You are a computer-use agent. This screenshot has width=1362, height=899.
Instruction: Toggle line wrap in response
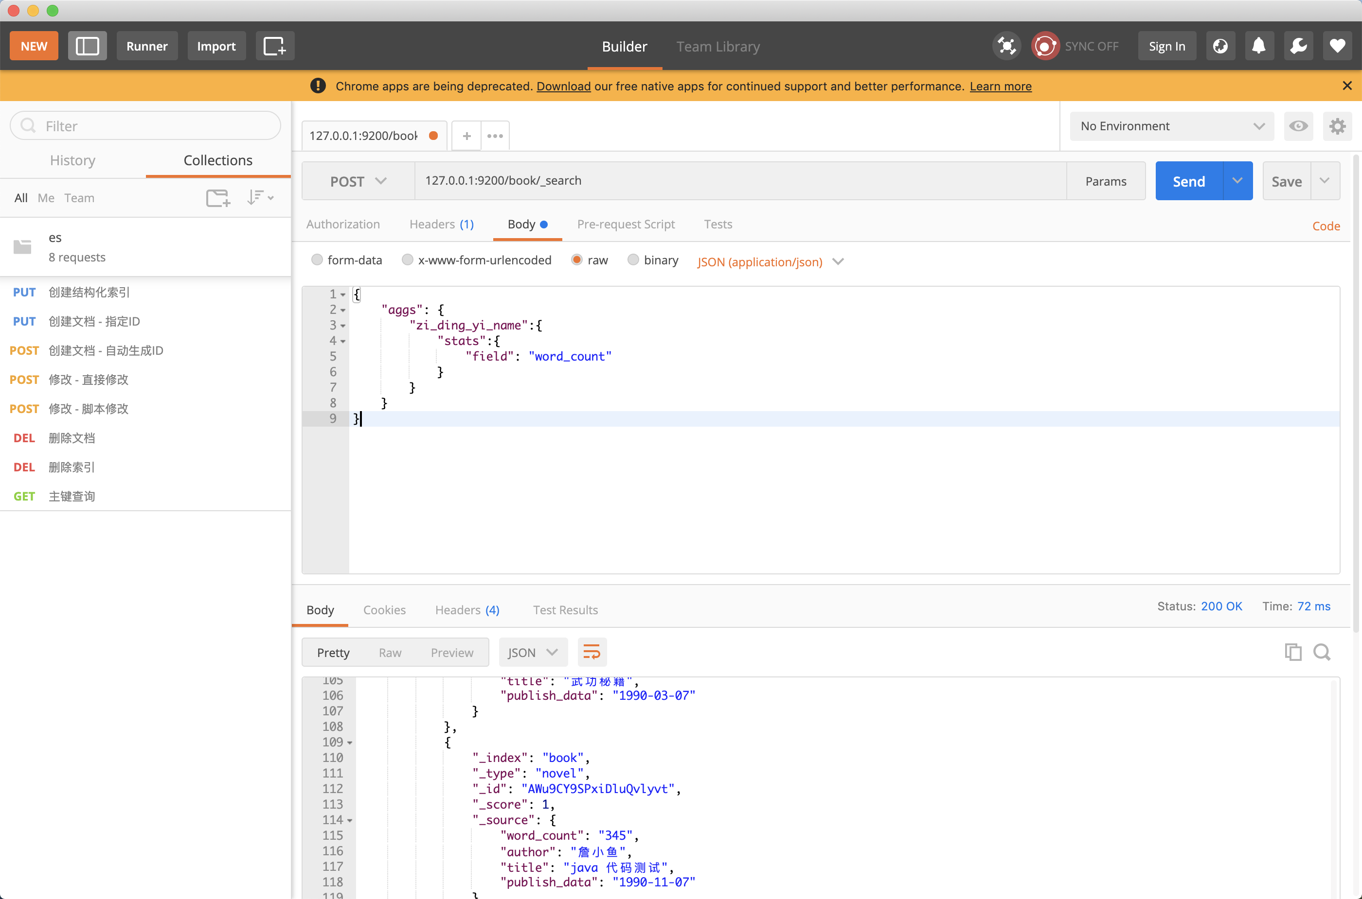coord(591,652)
